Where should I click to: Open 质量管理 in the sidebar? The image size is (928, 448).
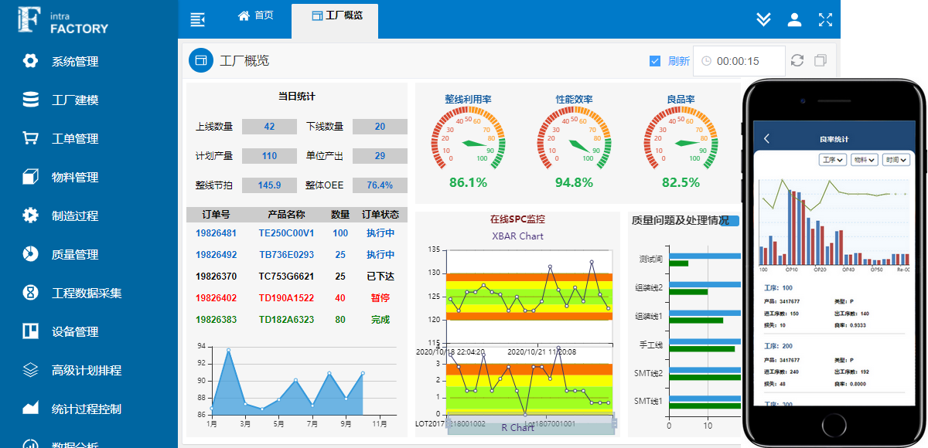tap(74, 255)
